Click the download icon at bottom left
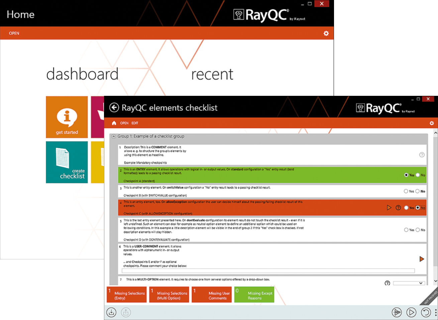This screenshot has height=320, width=438. tap(111, 312)
